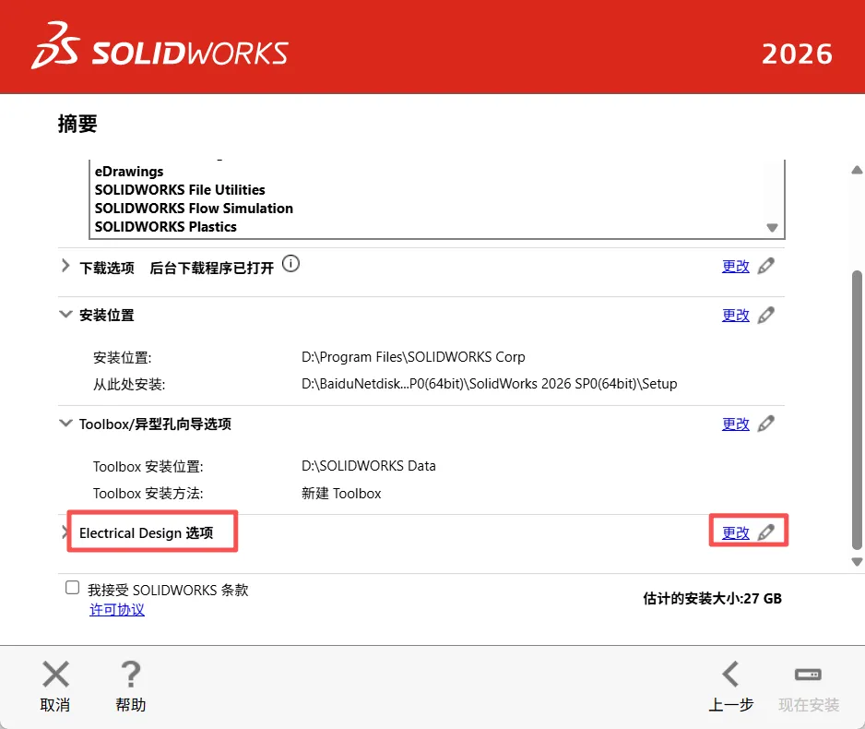The image size is (865, 729).
Task: Expand the Electrical Design 选项 section
Action: tap(64, 532)
